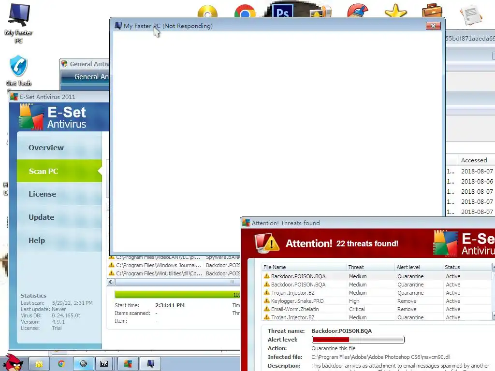495x371 pixels.
Task: Click the warning monitor icon in threats dialog
Action: pyautogui.click(x=267, y=243)
